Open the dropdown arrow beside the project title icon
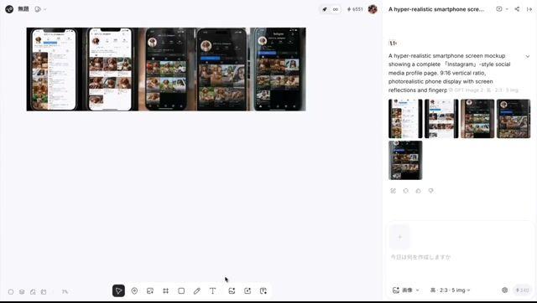Viewport: 537px width, 303px height. tap(44, 9)
